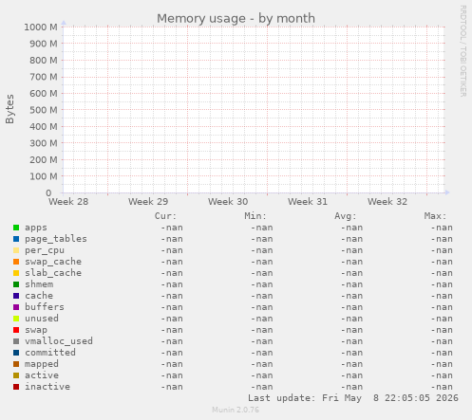Select the 'committed' legend label
Screen dimensions: 472x420
pyautogui.click(x=50, y=353)
